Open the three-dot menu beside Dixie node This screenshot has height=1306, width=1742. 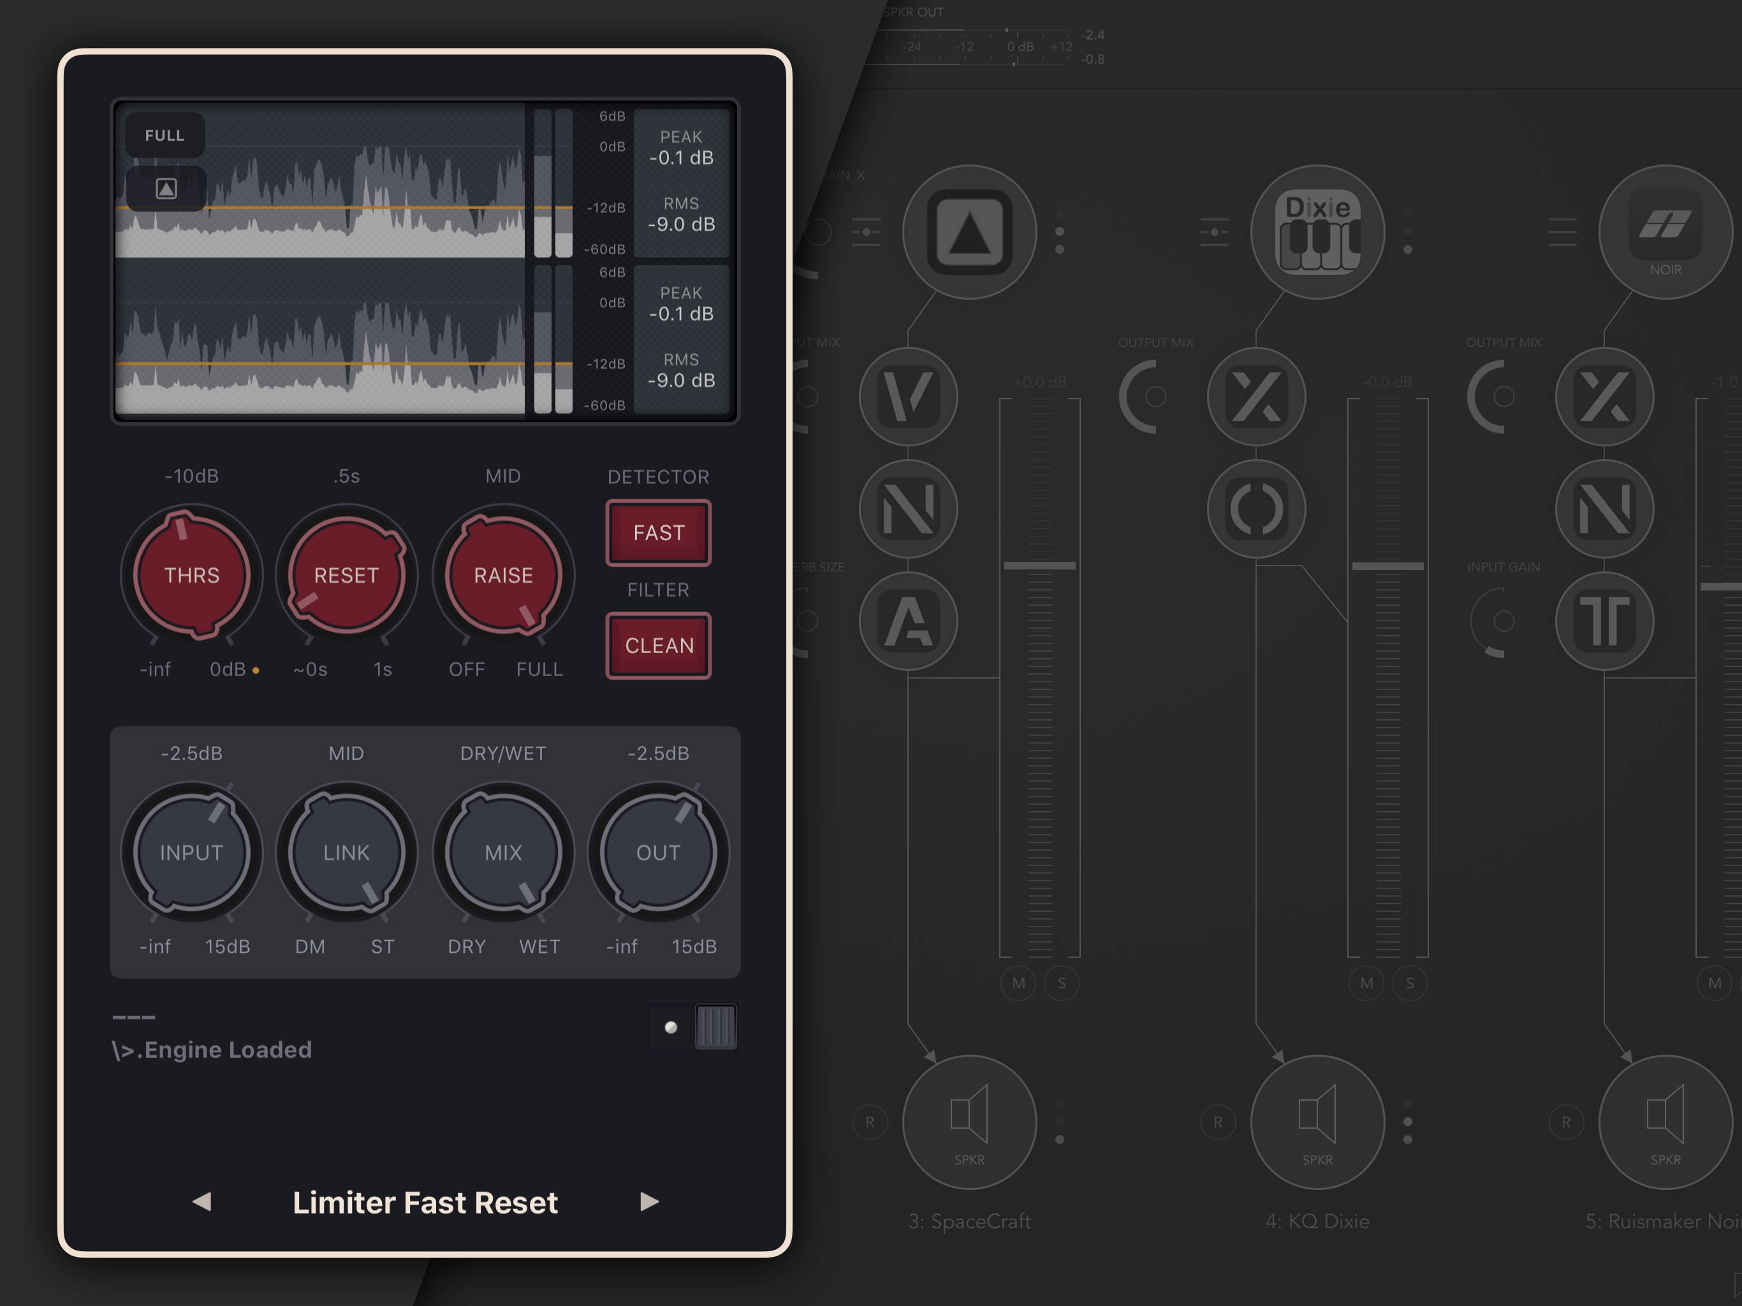coord(1407,231)
